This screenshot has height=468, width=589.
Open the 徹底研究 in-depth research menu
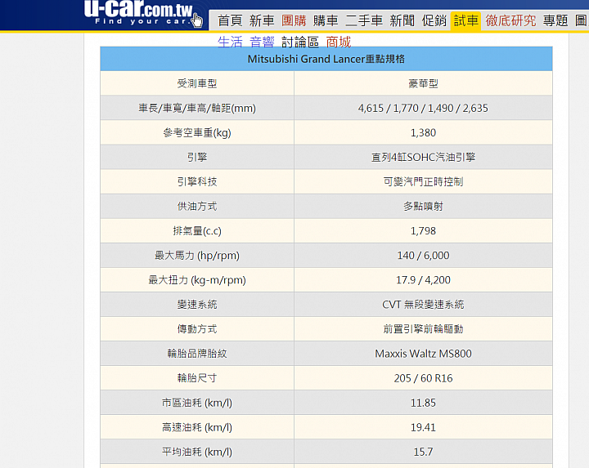tap(510, 20)
